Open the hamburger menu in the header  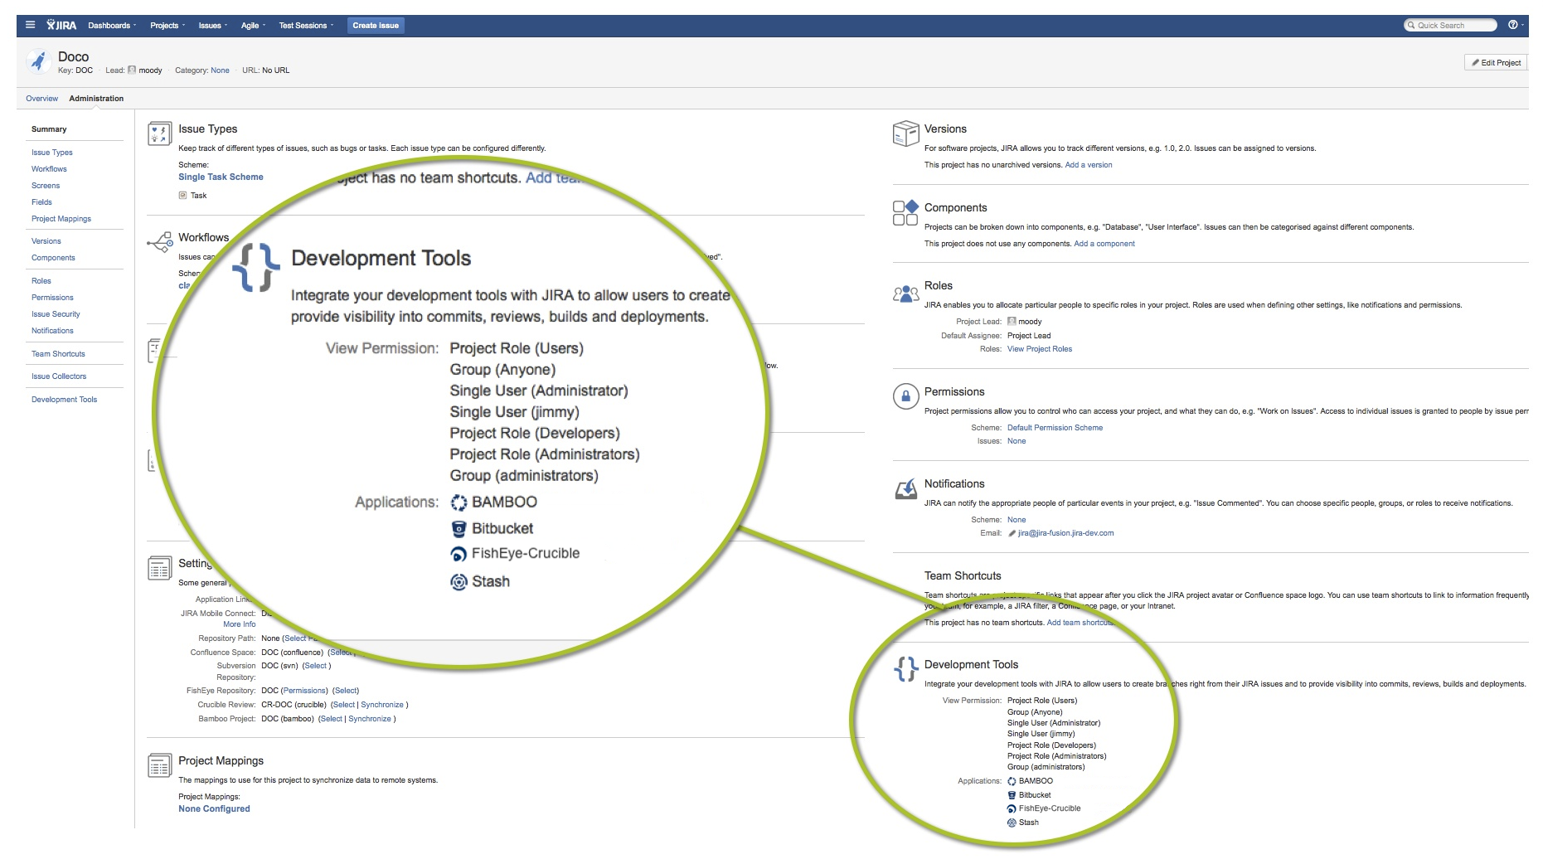(x=31, y=25)
